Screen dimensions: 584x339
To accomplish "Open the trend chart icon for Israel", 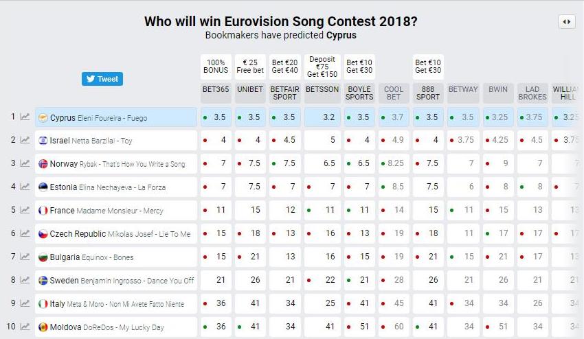I will [x=25, y=140].
